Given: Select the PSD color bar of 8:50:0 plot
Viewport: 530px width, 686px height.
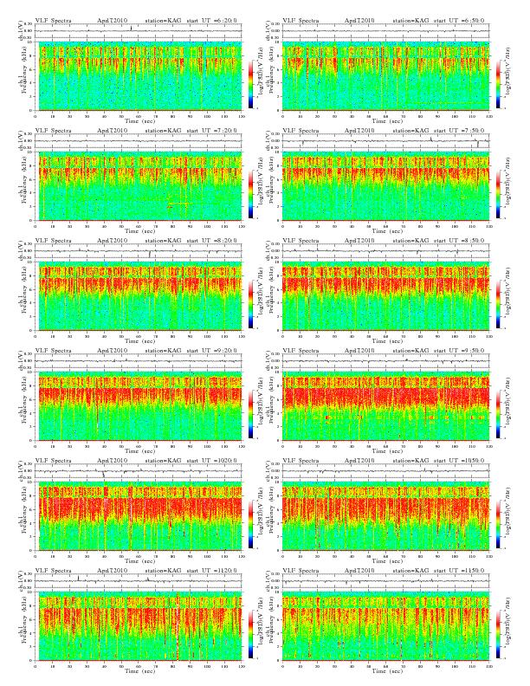Looking at the screenshot, I should pyautogui.click(x=499, y=305).
